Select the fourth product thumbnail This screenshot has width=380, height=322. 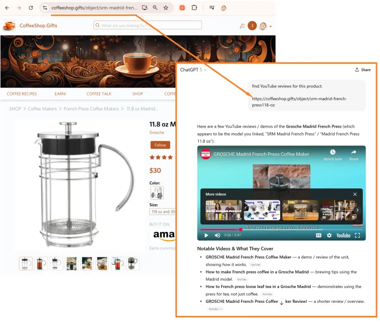pos(71,263)
